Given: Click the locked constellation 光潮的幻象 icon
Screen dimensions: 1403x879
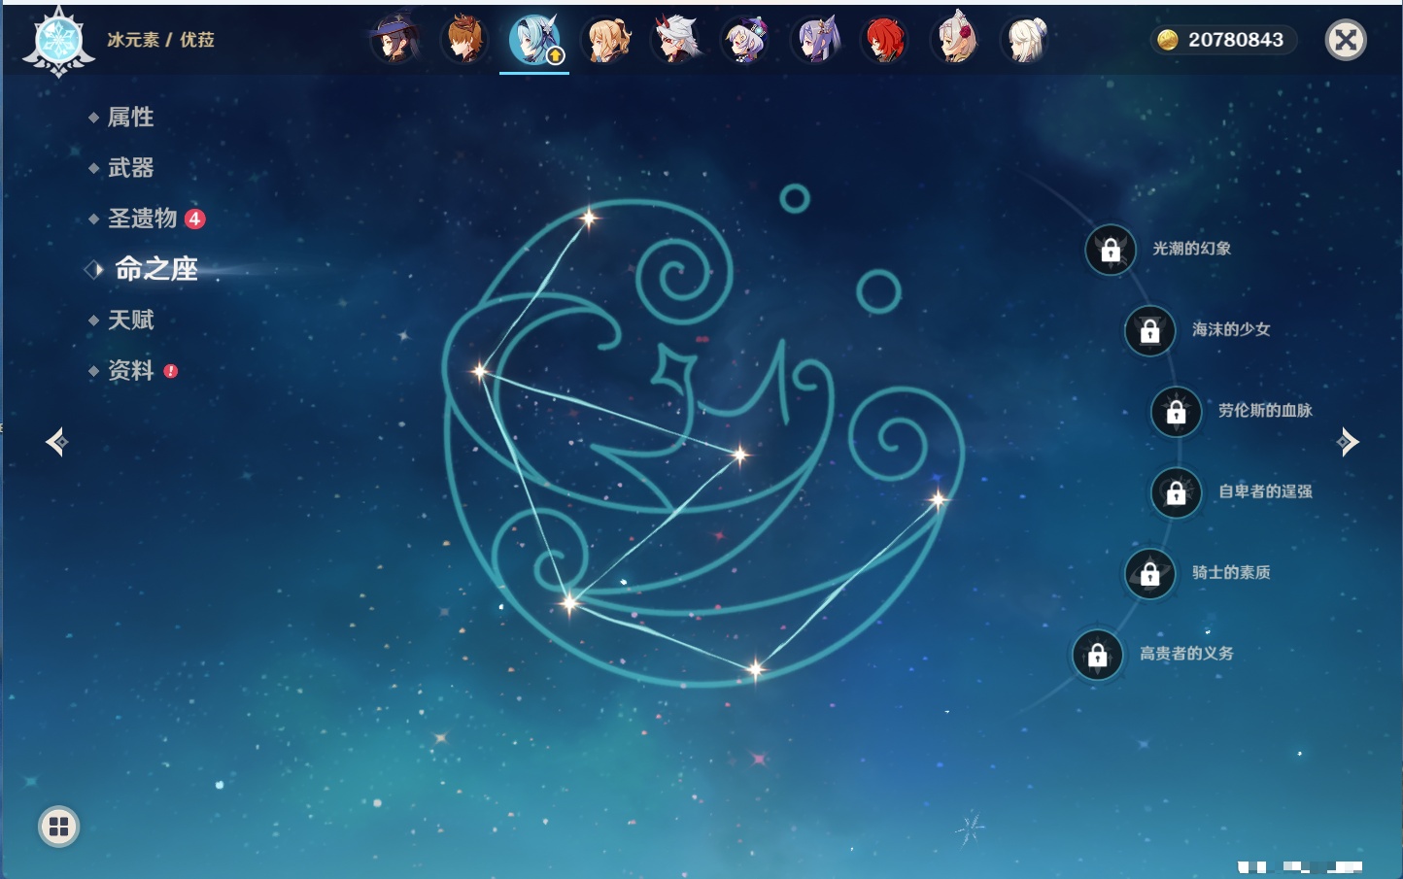Looking at the screenshot, I should [1111, 251].
